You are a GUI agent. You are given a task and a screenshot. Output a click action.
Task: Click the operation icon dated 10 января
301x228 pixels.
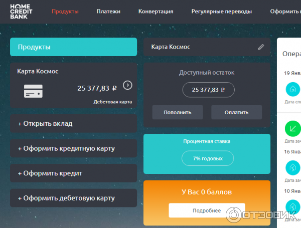(x=291, y=206)
